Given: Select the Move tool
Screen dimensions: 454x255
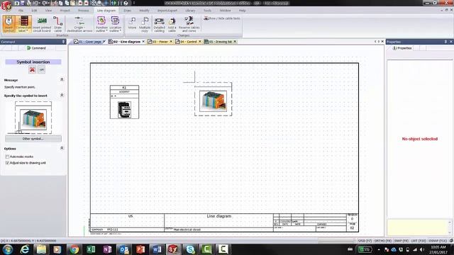Looking at the screenshot, I should [133, 24].
